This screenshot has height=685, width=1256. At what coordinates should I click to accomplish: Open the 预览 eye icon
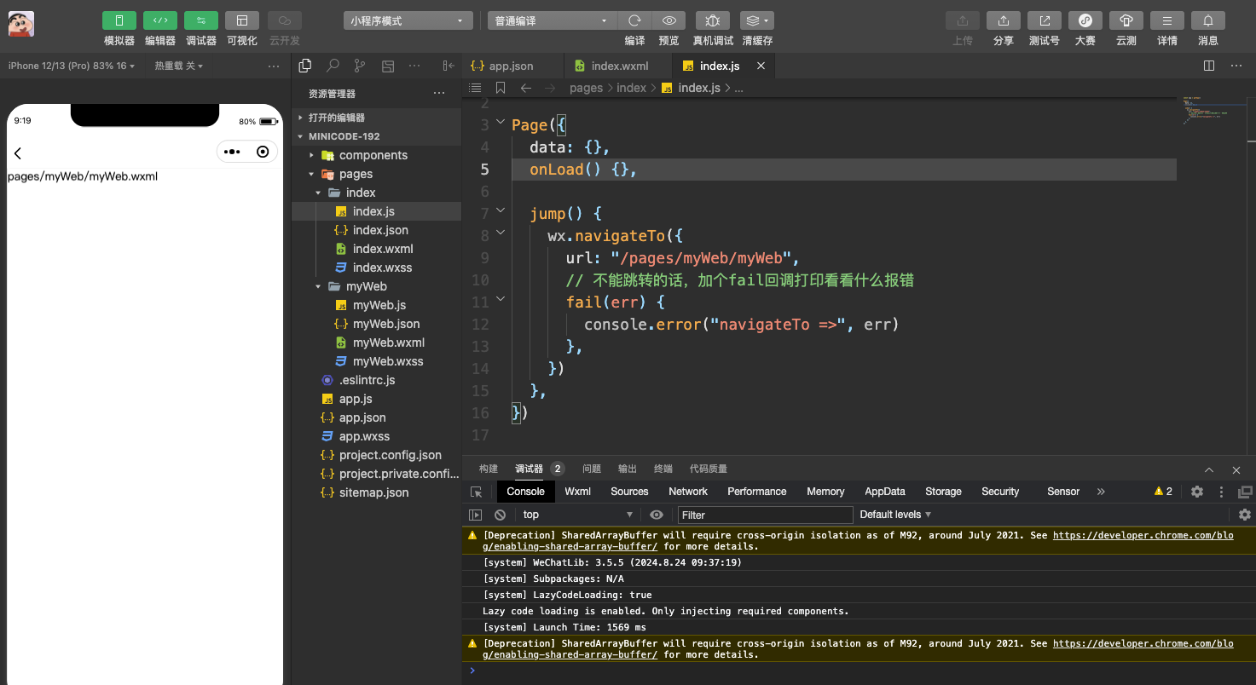(x=669, y=20)
